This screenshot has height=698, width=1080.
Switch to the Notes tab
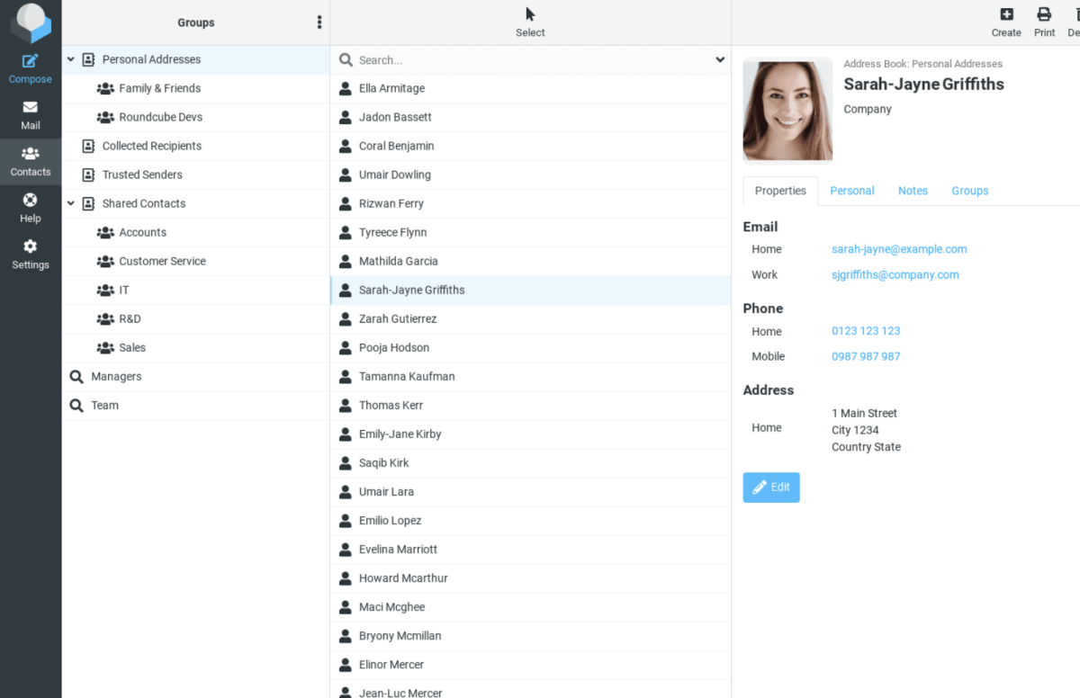point(913,191)
